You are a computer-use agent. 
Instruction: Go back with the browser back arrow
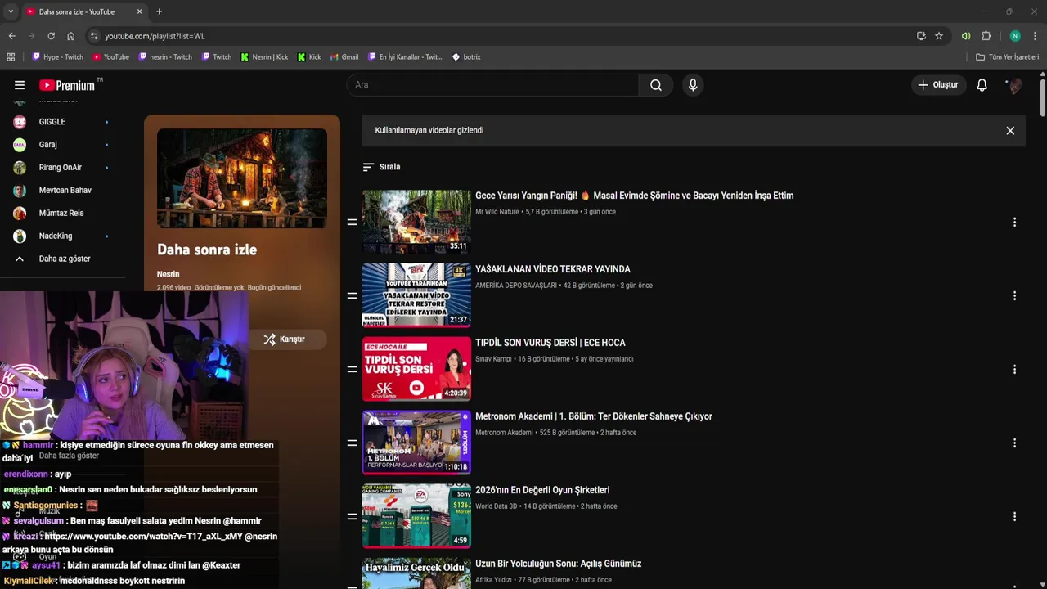[11, 36]
